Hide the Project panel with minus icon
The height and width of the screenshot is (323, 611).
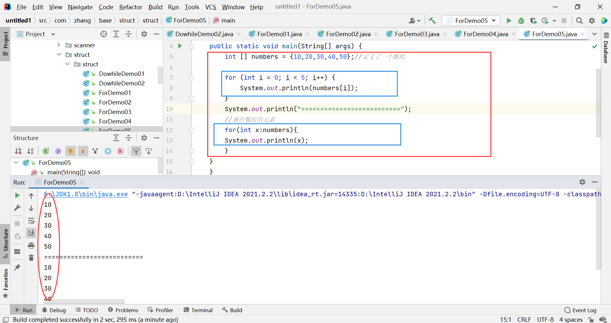click(157, 34)
